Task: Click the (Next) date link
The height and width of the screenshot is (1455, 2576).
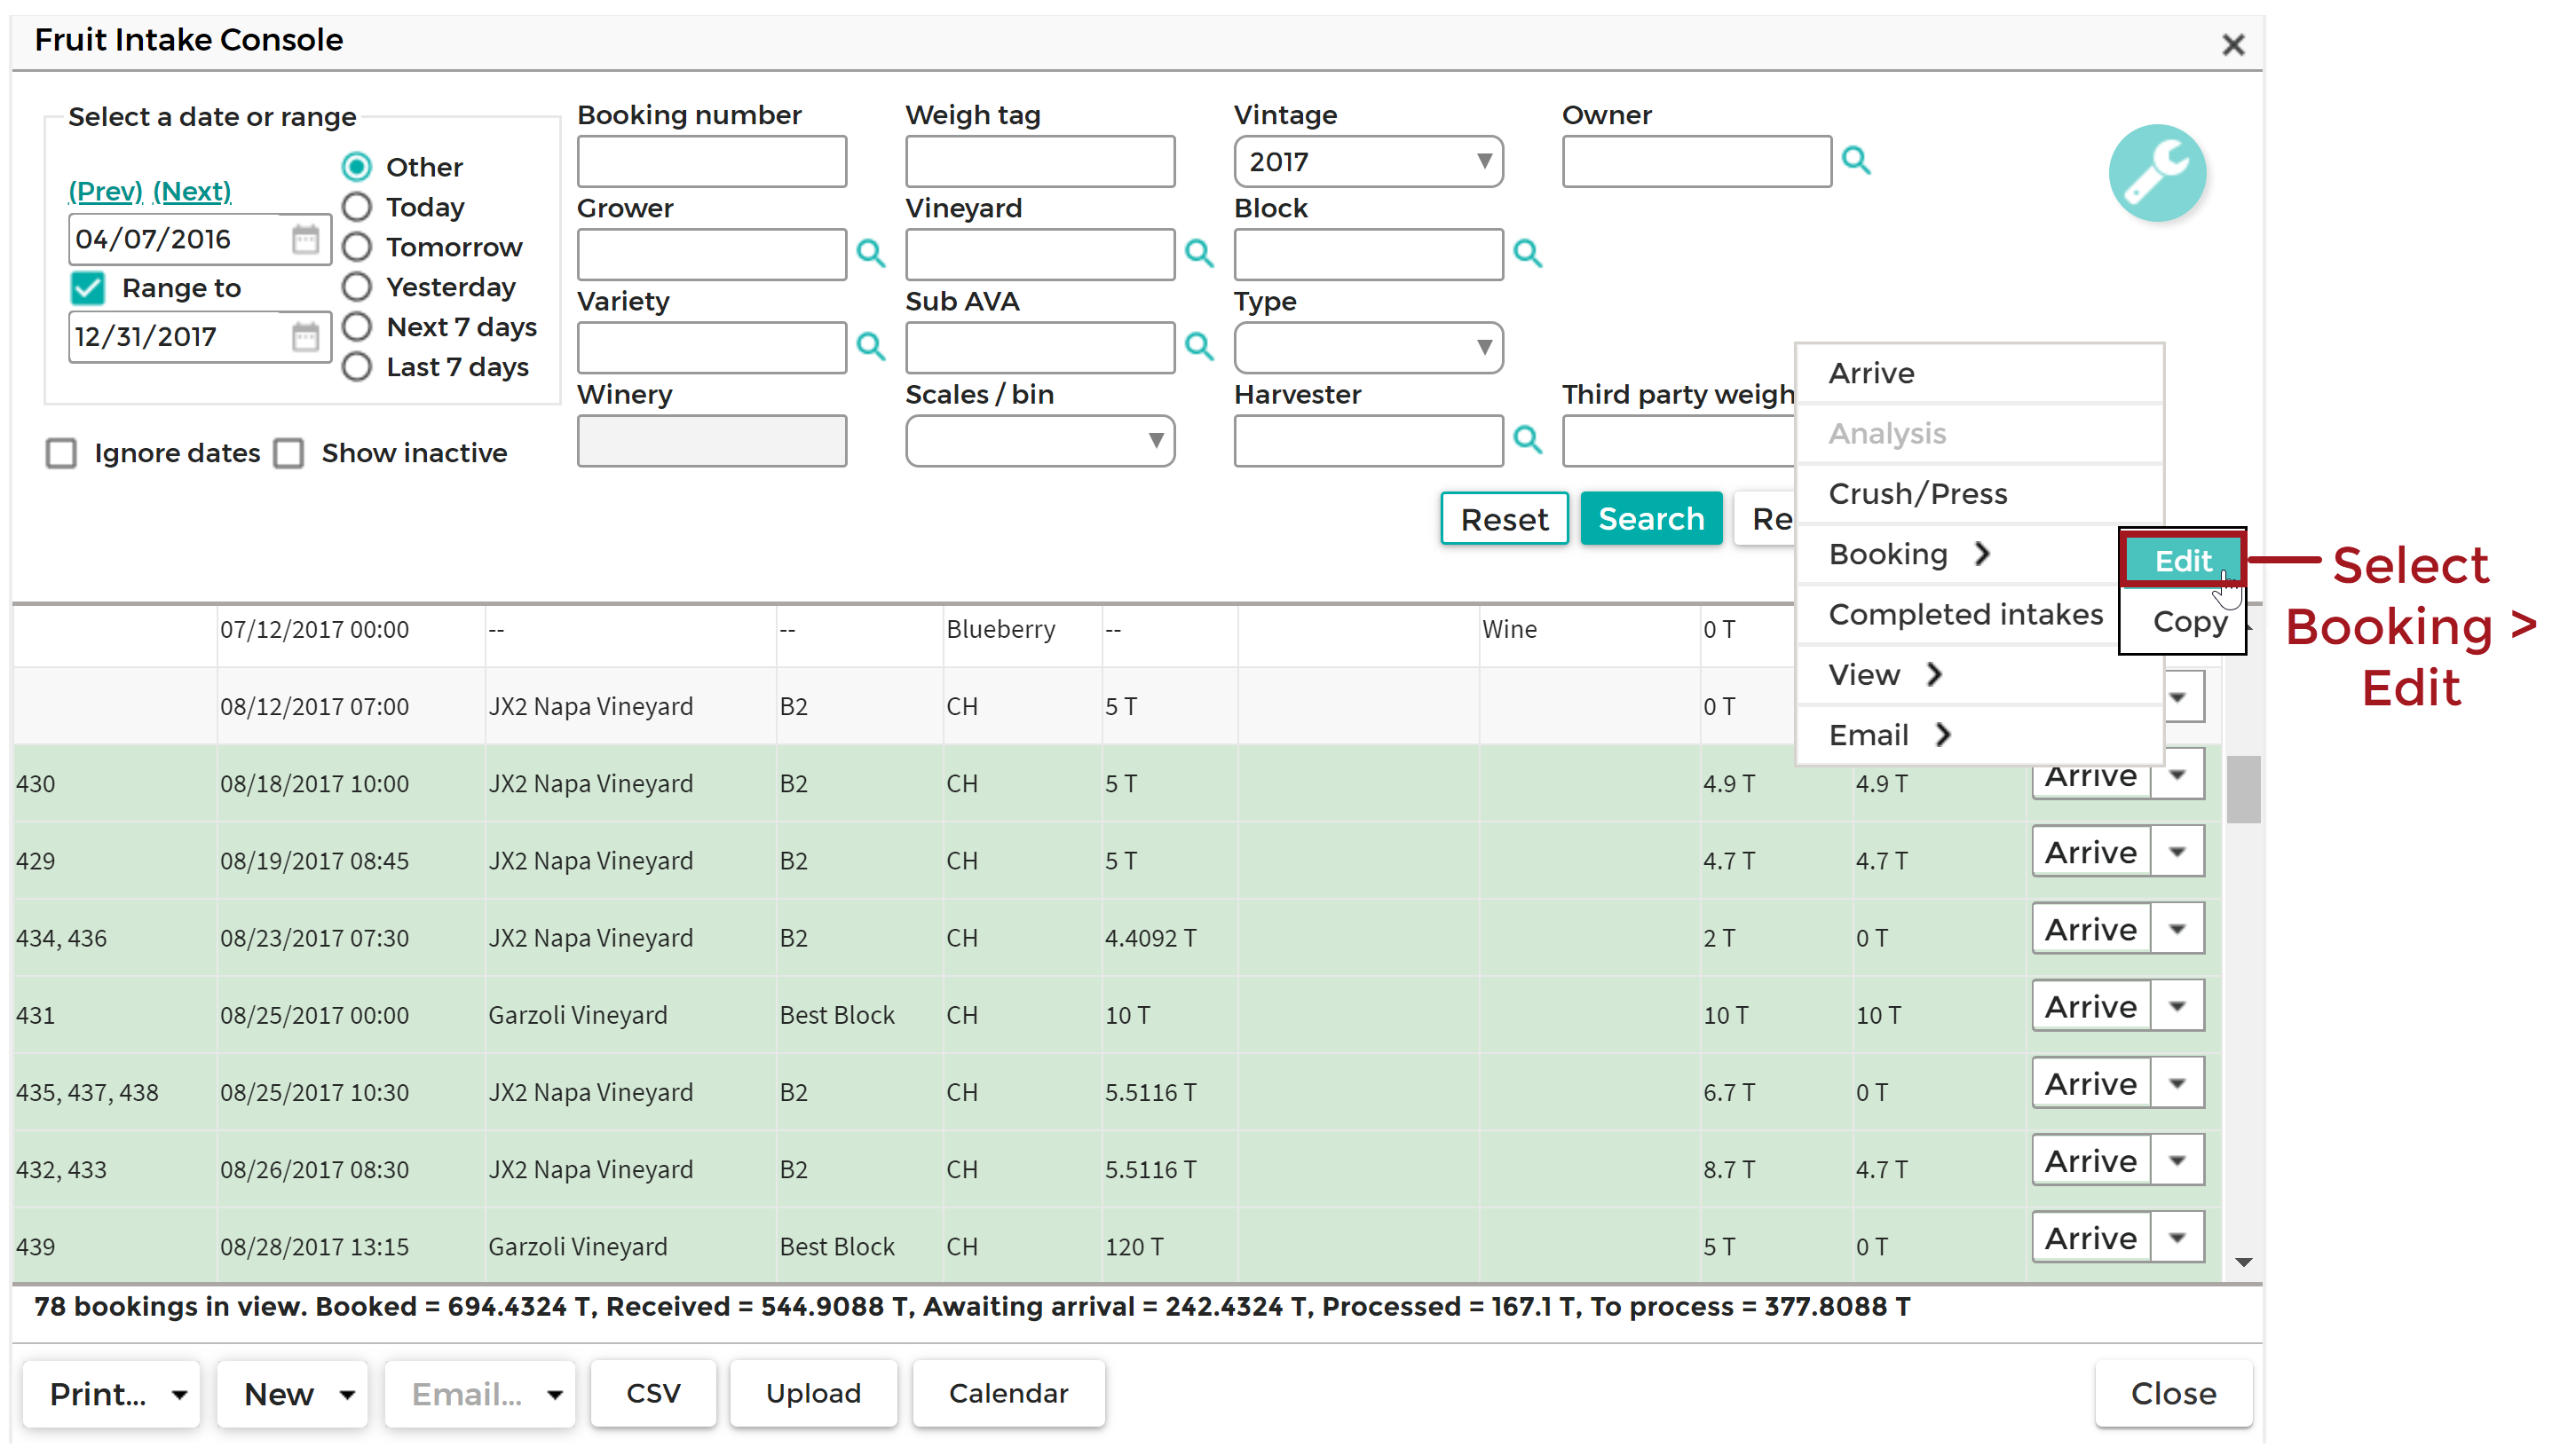Action: (x=192, y=191)
